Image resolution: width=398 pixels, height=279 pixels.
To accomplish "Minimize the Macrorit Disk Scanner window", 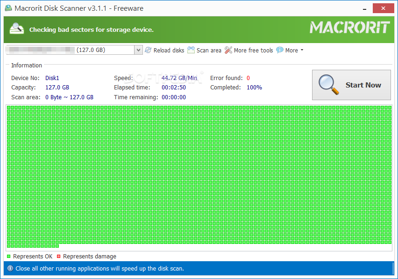I will (x=364, y=8).
